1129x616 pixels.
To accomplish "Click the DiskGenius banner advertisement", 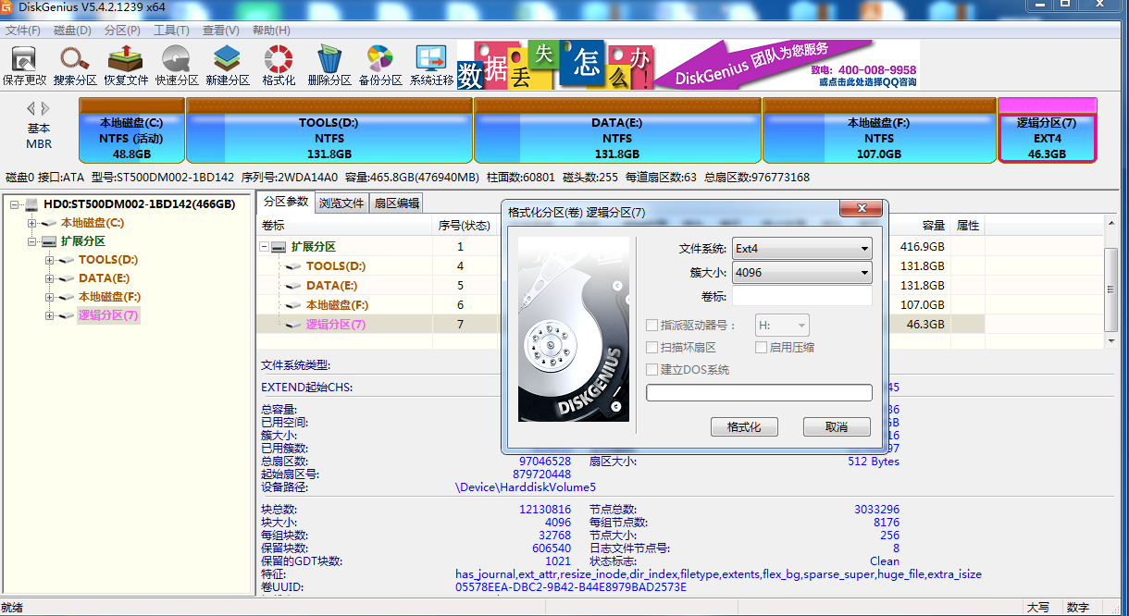I will [x=688, y=64].
